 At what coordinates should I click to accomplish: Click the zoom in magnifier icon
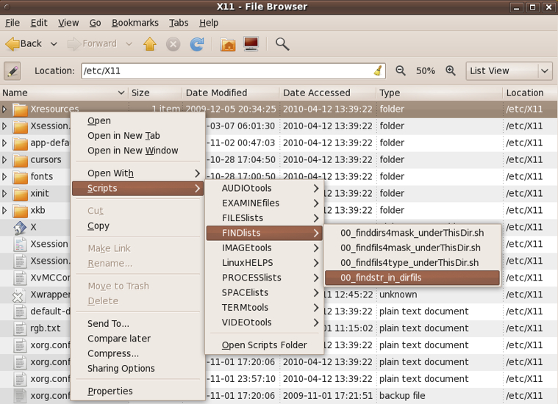pos(451,71)
